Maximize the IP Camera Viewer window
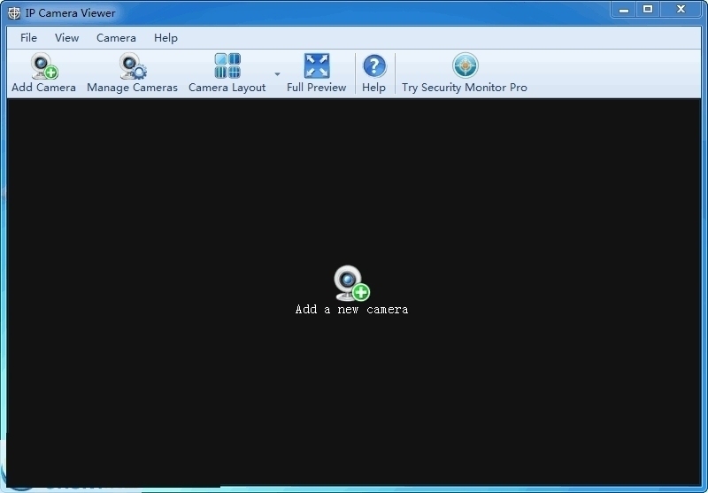 648,10
